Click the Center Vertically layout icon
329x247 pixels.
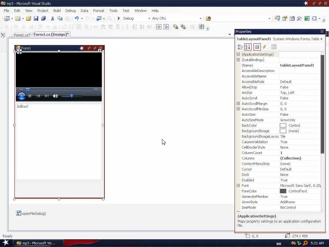pos(166,27)
